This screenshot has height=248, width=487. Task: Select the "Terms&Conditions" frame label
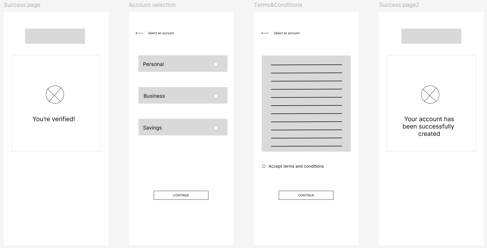pyautogui.click(x=278, y=5)
